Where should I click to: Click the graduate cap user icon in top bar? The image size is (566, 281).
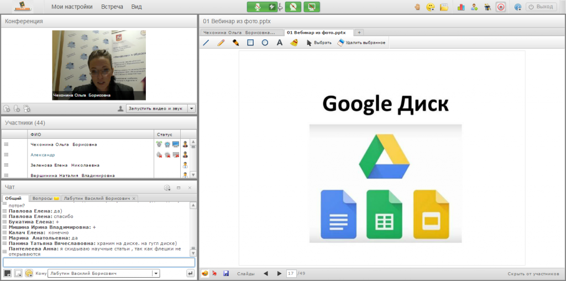488,7
